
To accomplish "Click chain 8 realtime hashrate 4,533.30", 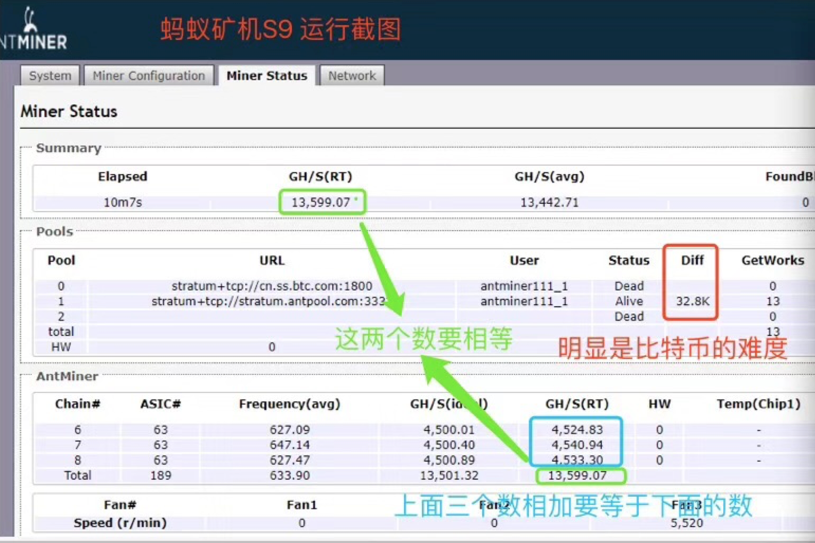I will click(x=577, y=459).
